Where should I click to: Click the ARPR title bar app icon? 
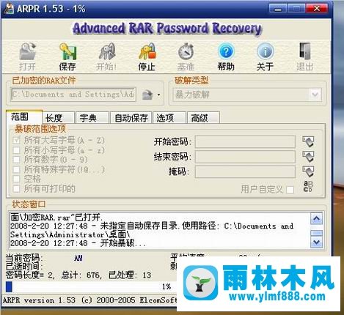point(8,9)
